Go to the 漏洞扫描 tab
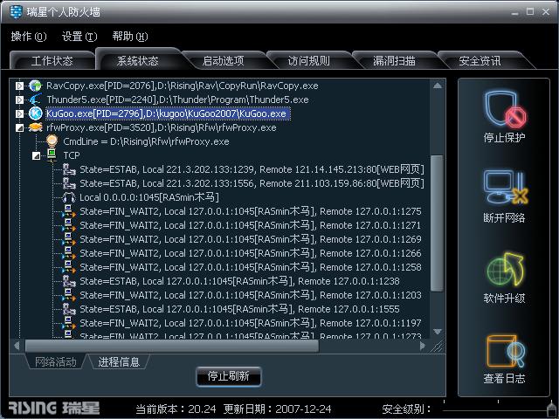The height and width of the screenshot is (419, 559). pyautogui.click(x=394, y=61)
